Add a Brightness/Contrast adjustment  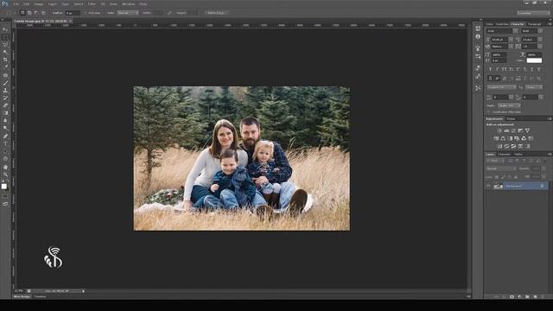(x=499, y=130)
